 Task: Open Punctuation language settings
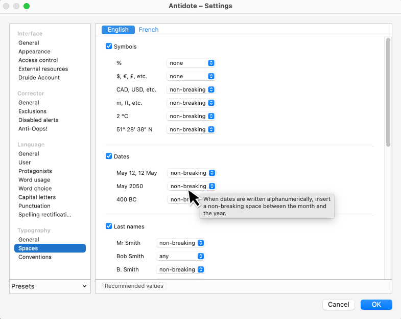pos(34,206)
